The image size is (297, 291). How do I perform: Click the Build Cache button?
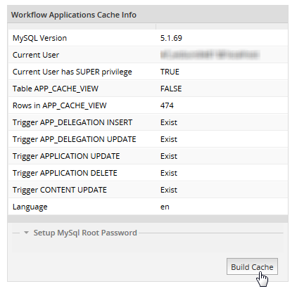pyautogui.click(x=252, y=266)
